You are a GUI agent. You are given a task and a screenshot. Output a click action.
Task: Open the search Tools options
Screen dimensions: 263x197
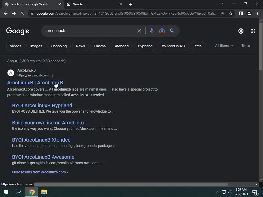(246, 46)
